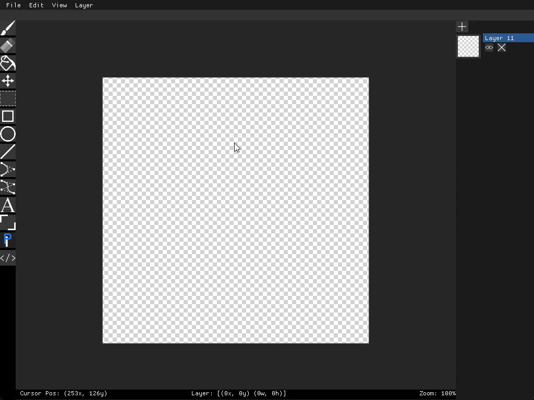The width and height of the screenshot is (534, 400).
Task: Delete Layer 11 with the X button
Action: (x=502, y=47)
